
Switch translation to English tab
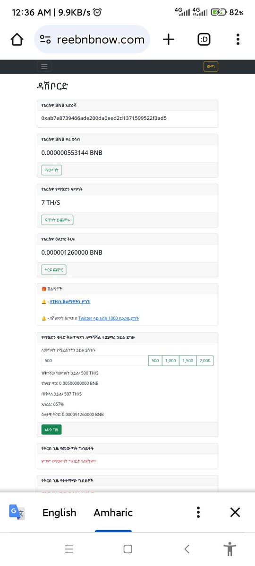(x=59, y=513)
